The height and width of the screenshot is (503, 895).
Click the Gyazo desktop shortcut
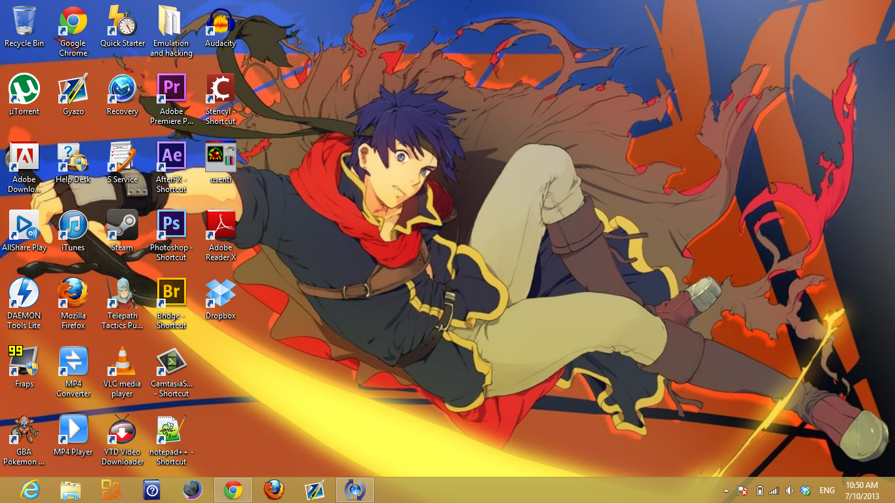click(73, 95)
